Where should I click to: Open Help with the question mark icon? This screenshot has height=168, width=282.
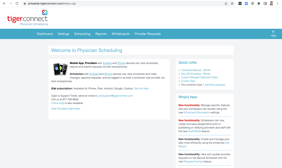click(273, 34)
